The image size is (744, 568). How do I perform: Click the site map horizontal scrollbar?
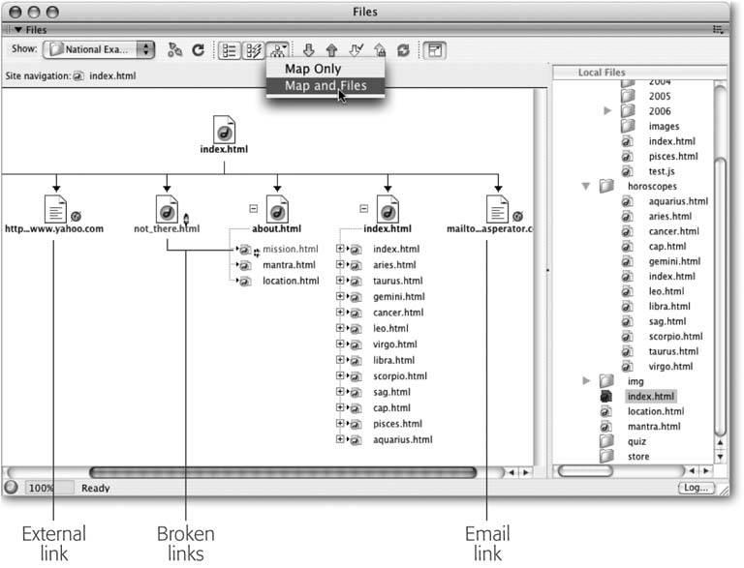point(281,472)
